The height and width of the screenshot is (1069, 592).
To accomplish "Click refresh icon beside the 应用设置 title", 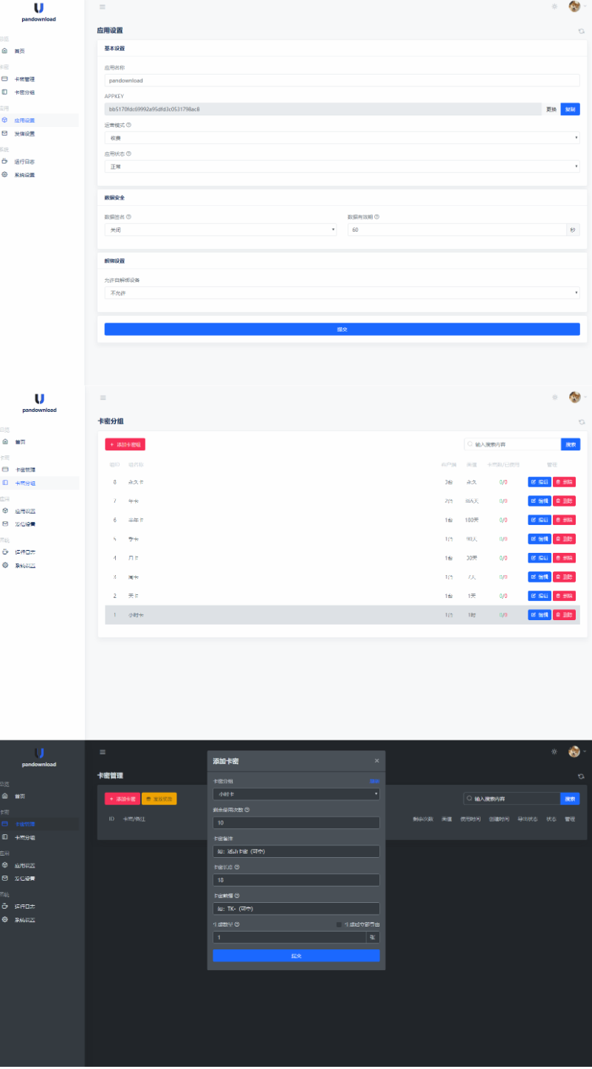I will tap(581, 31).
